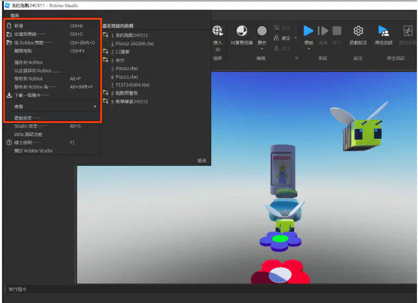The width and height of the screenshot is (418, 303).
Task: Click the gray Color (顏色) swatch circle
Action: pos(262,30)
